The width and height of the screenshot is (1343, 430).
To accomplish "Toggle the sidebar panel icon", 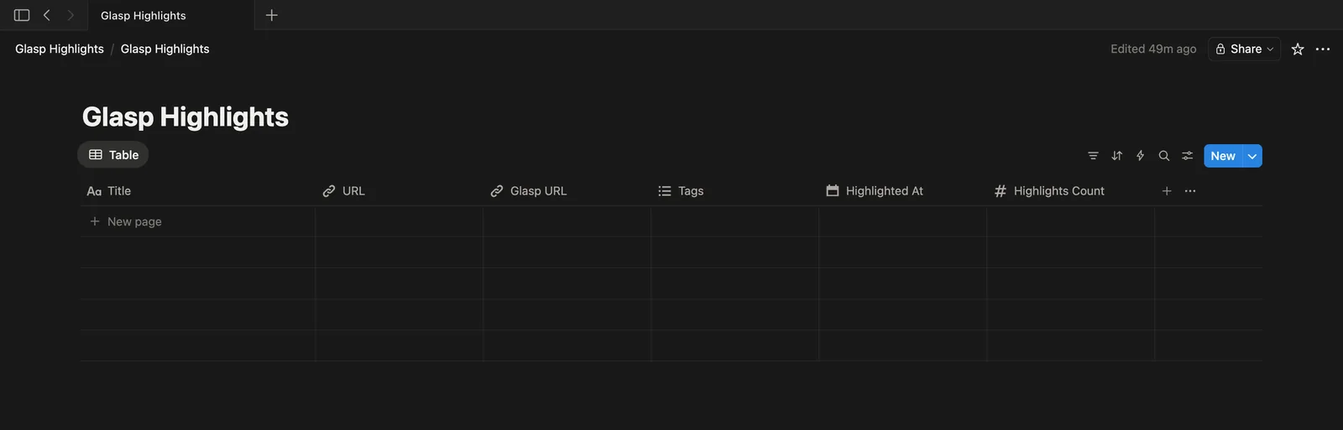I will [x=22, y=15].
